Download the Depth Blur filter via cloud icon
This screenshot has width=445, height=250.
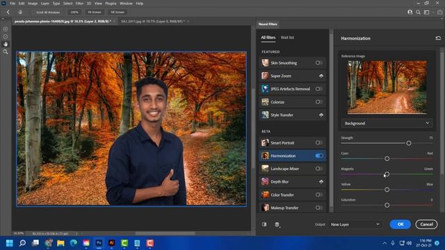tap(321, 182)
